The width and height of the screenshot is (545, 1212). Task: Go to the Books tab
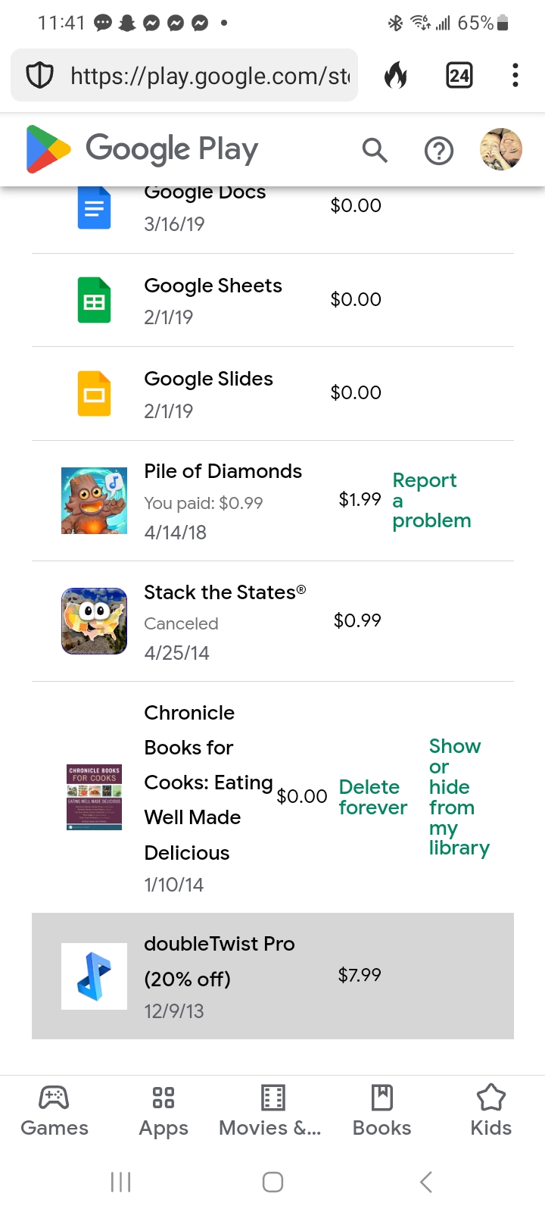(x=381, y=1110)
